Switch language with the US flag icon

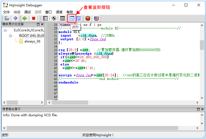coord(96,18)
